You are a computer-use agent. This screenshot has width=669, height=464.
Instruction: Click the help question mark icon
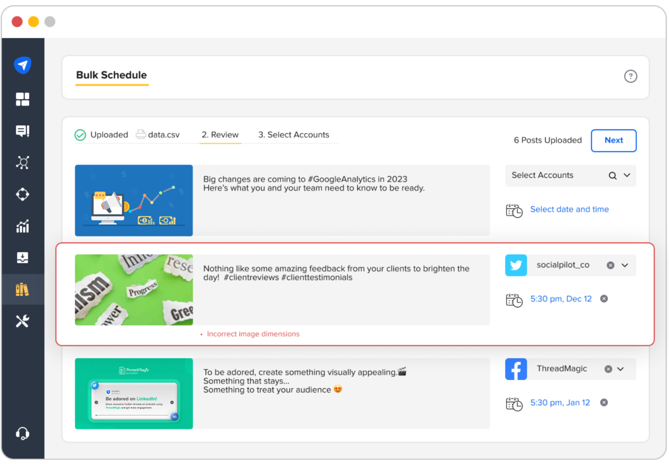point(631,76)
